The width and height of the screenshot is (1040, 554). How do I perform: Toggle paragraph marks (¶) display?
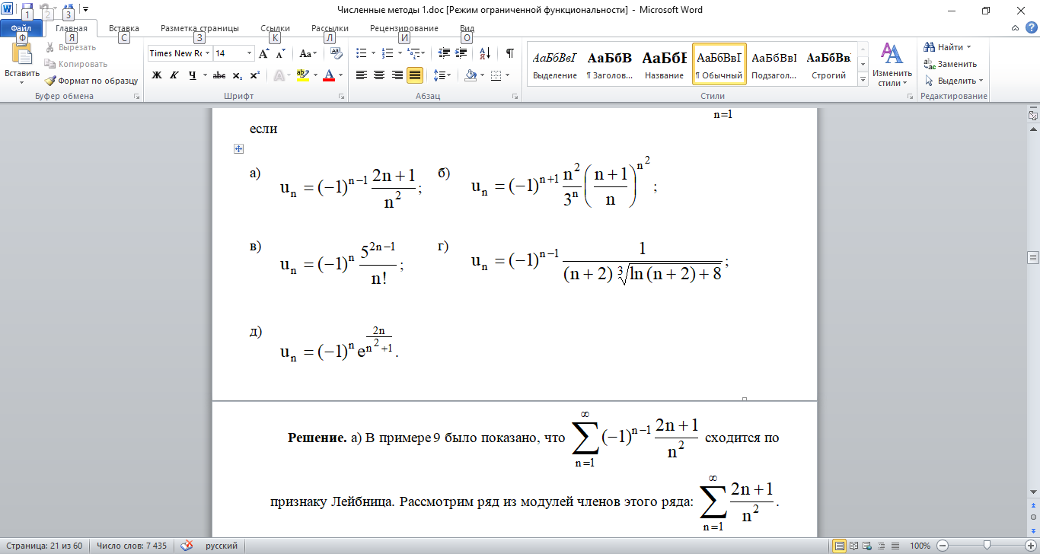[510, 53]
